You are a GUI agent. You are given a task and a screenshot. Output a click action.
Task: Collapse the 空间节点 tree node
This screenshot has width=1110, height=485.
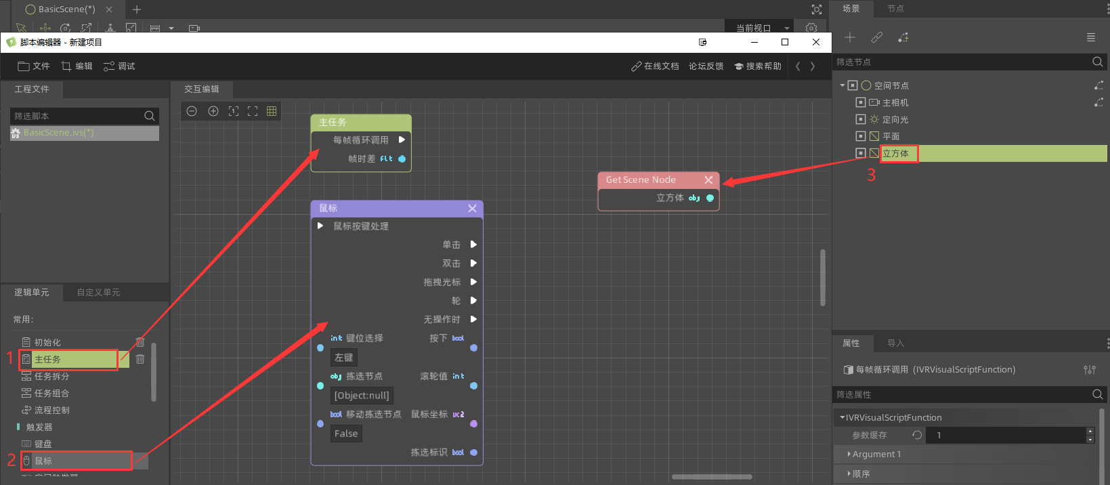coord(842,85)
